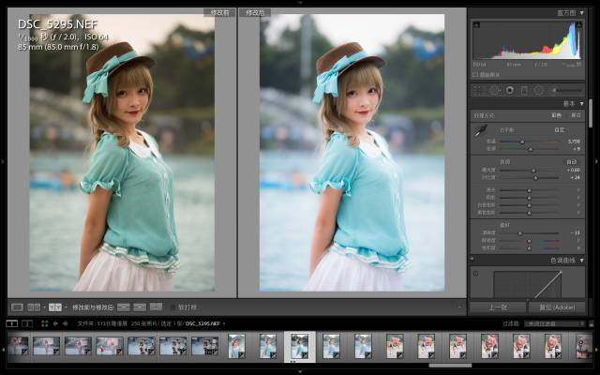Viewport: 600px width, 375px height.
Task: Enable the soft proofing checkbox
Action: [x=172, y=307]
